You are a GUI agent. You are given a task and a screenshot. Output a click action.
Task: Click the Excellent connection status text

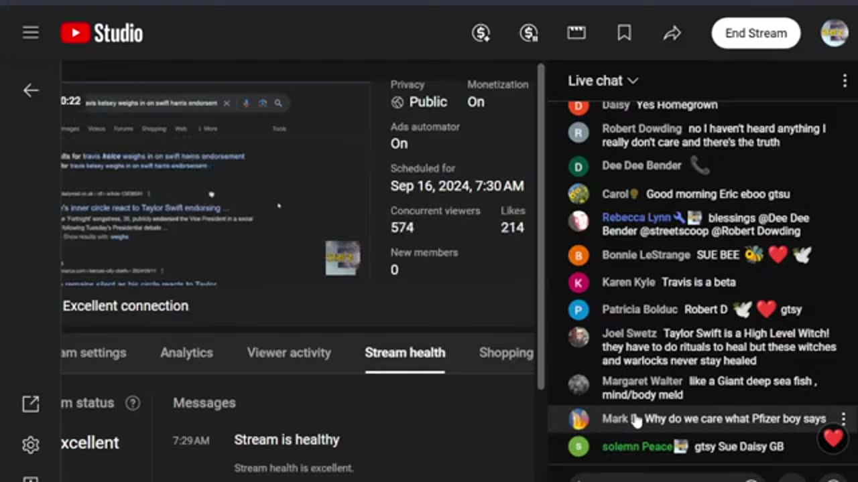click(125, 306)
